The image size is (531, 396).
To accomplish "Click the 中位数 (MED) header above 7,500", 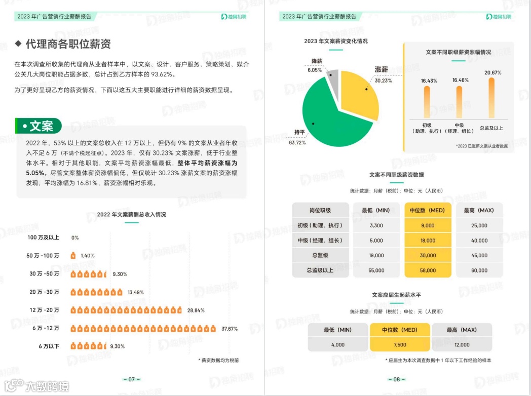I will 400,330.
